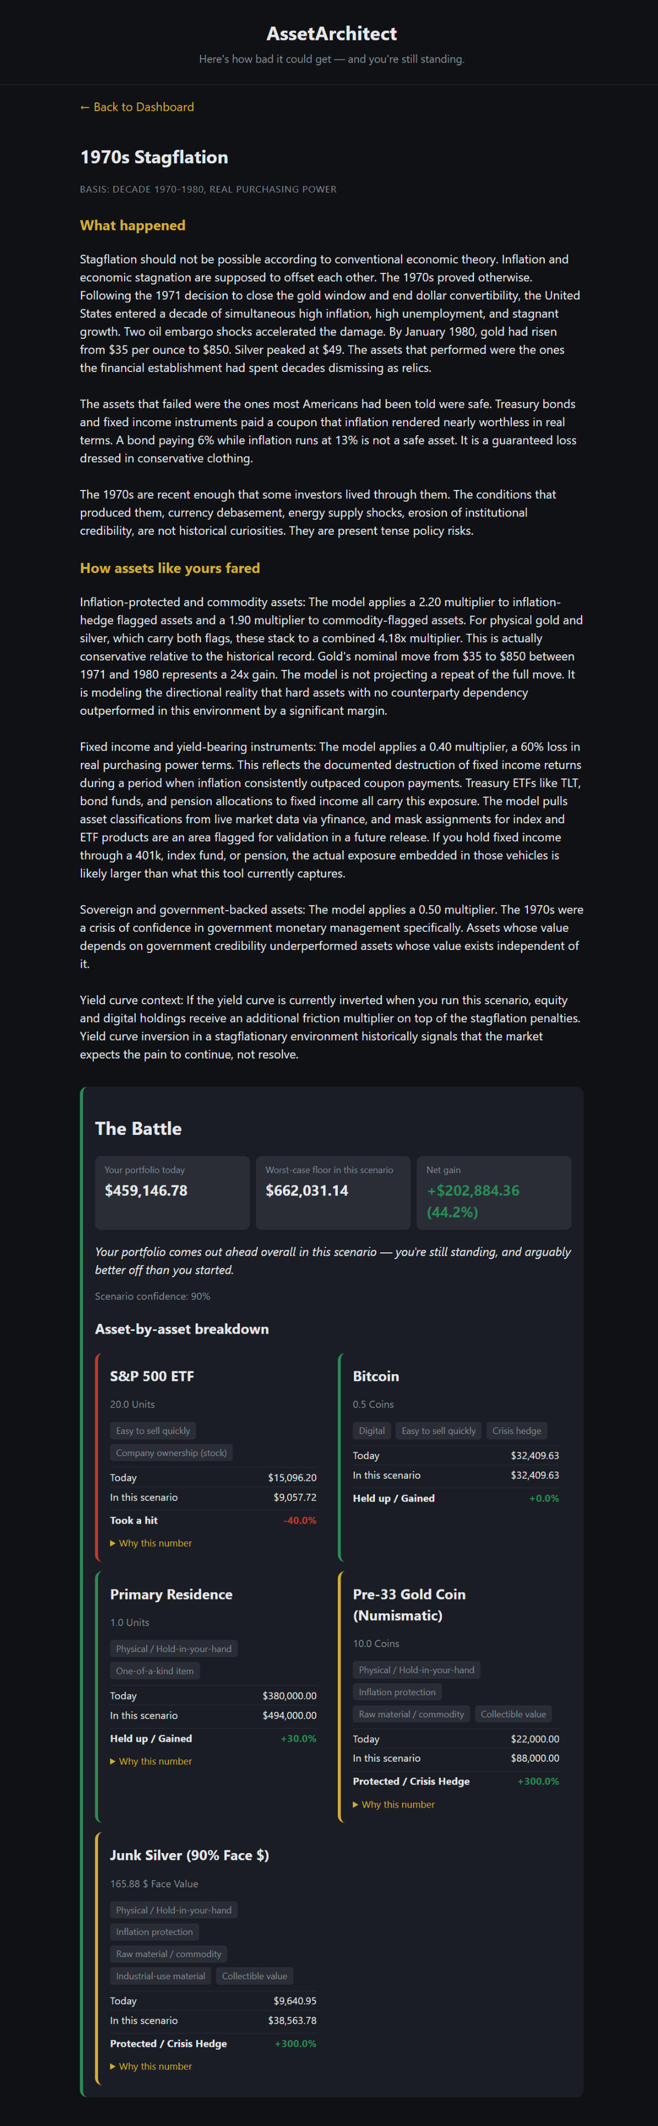The image size is (658, 2126).
Task: Expand Pre-33 Gold Coin Why this number
Action: pyautogui.click(x=394, y=1803)
